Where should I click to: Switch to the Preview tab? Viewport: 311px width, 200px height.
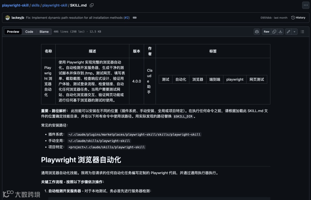click(x=13, y=32)
